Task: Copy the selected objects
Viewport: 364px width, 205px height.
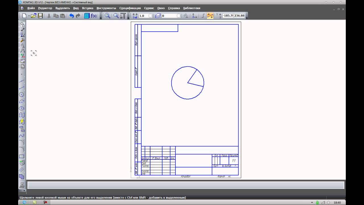Action: click(56, 16)
